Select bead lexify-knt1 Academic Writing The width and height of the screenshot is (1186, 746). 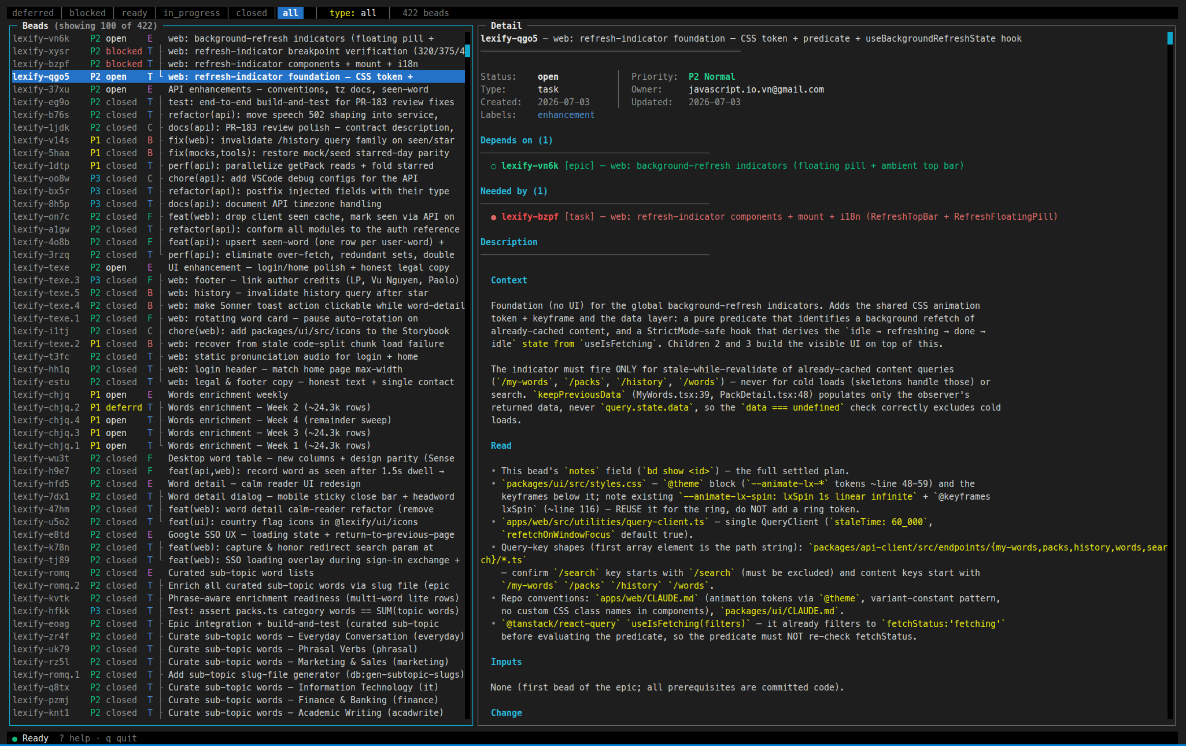(x=238, y=712)
